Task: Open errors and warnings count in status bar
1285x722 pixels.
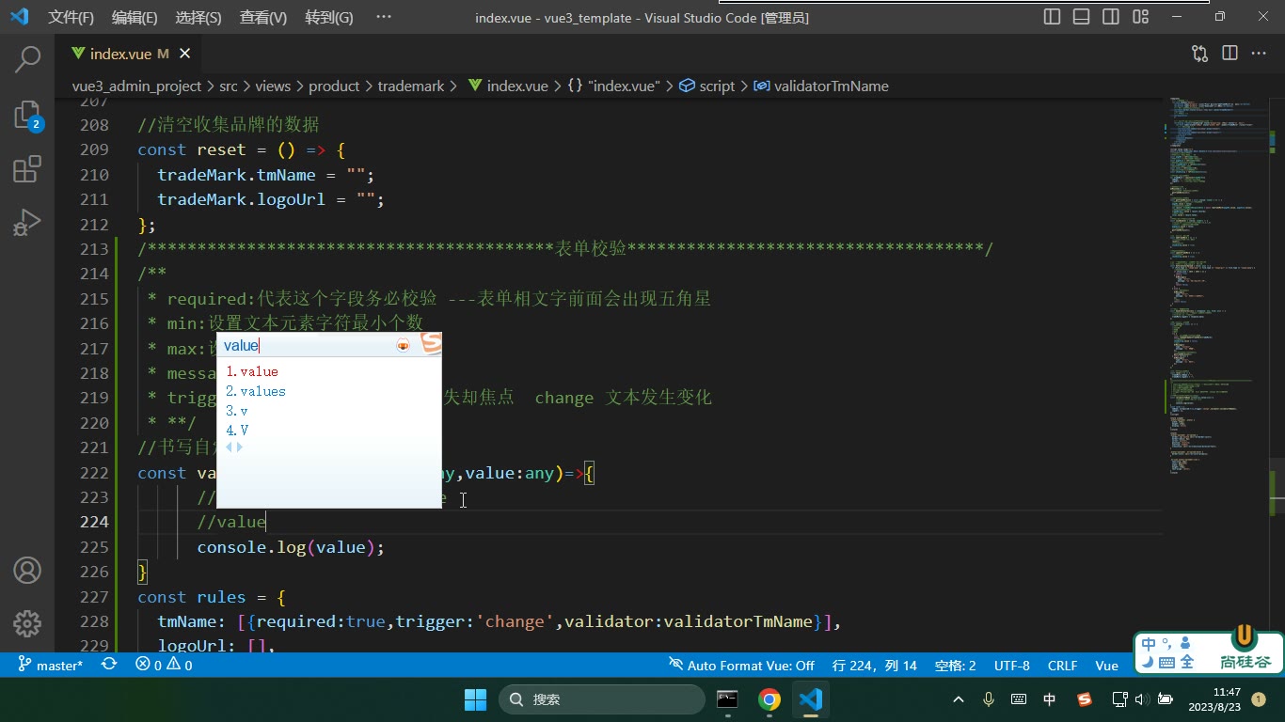Action: (x=164, y=665)
